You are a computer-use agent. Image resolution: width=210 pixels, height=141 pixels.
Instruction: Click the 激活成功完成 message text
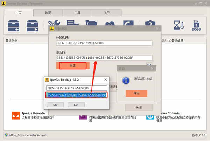[143, 79]
